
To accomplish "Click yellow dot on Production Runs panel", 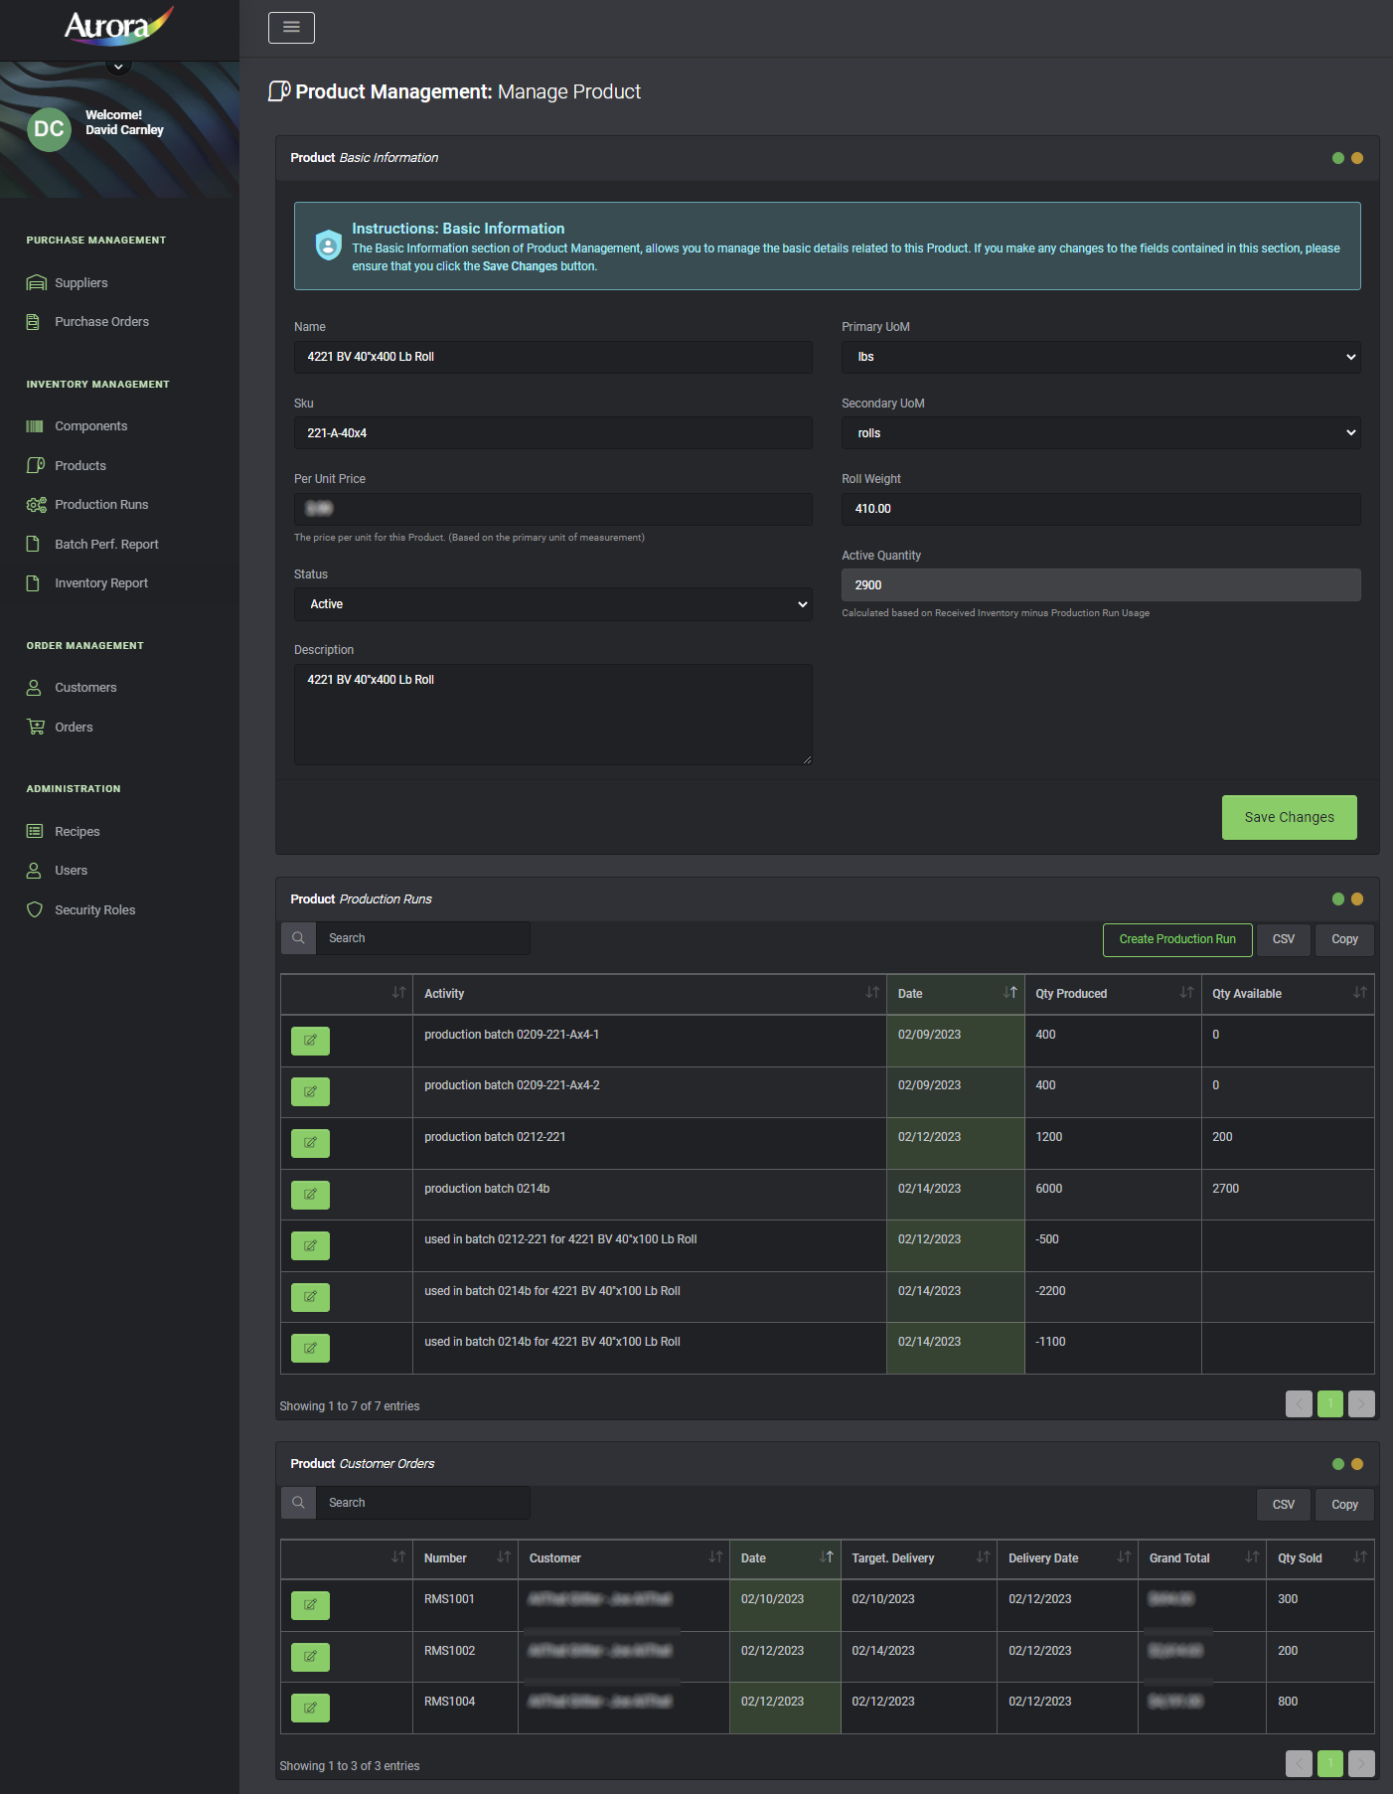I will tap(1357, 899).
